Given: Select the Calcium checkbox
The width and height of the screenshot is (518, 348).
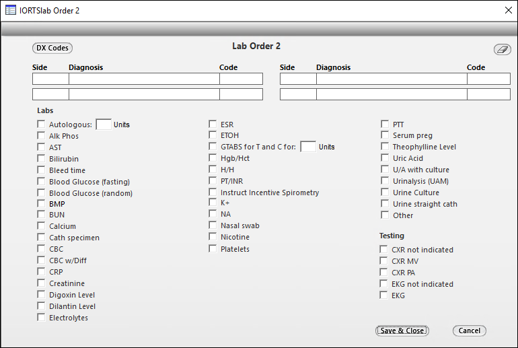Looking at the screenshot, I should click(x=41, y=225).
